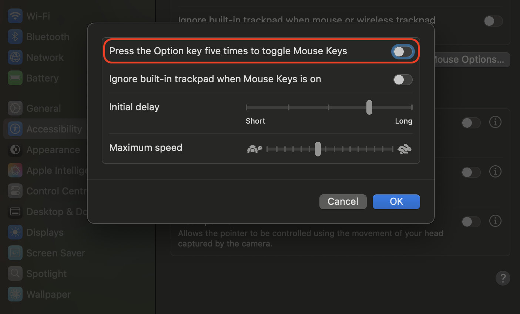Image resolution: width=520 pixels, height=314 pixels.
Task: Move the Initial delay slider handle
Action: [369, 107]
